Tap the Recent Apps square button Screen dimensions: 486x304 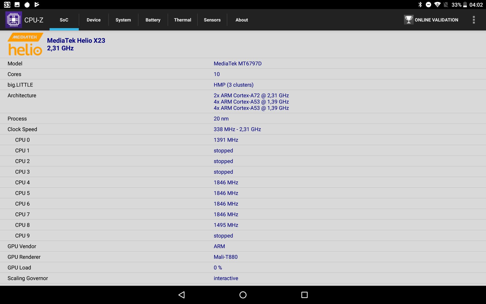pyautogui.click(x=304, y=295)
